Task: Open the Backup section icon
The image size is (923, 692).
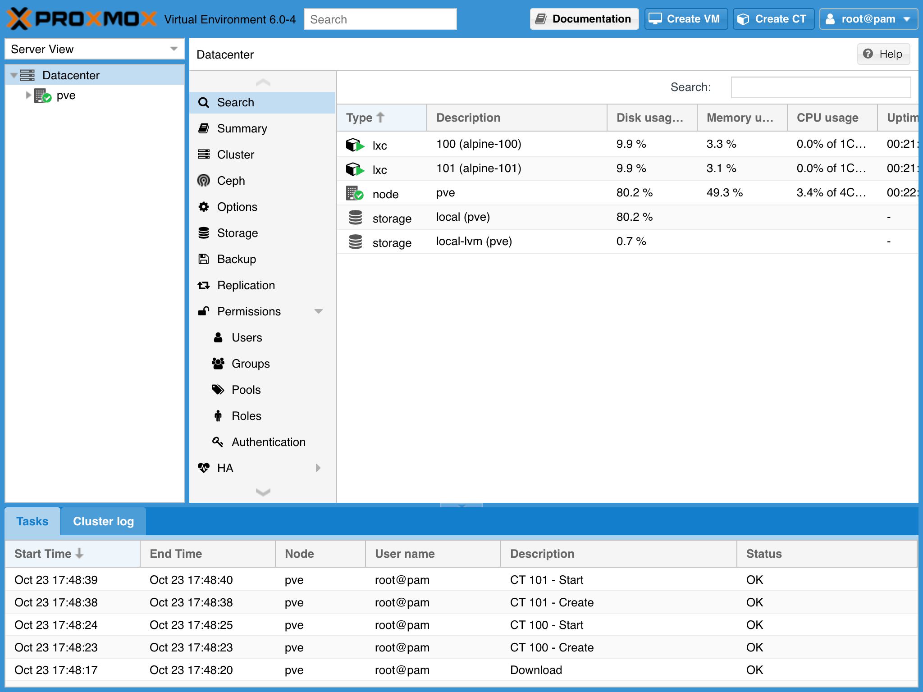Action: [204, 259]
